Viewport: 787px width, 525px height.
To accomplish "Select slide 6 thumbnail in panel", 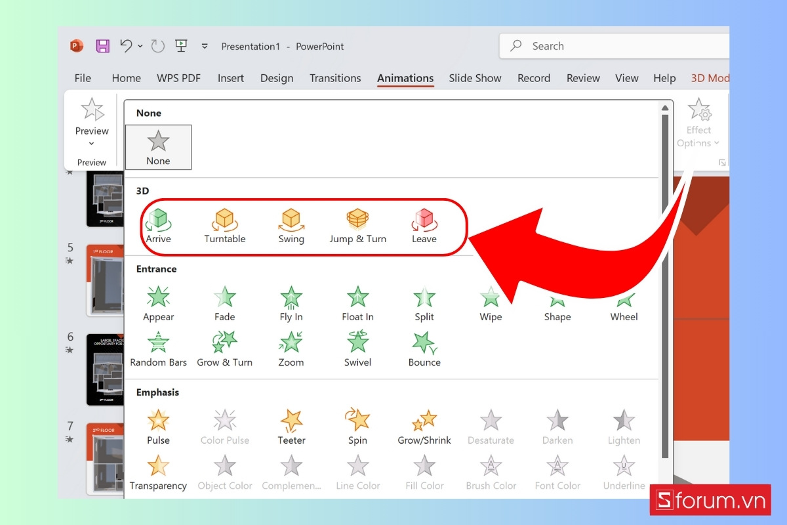I will coord(105,369).
